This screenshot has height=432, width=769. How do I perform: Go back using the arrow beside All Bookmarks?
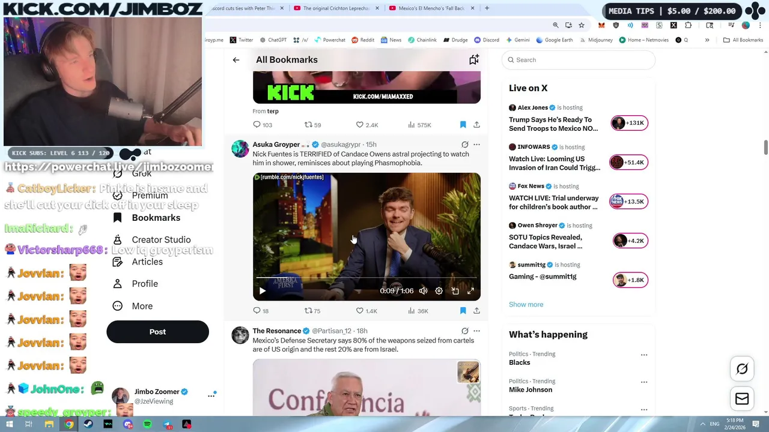pyautogui.click(x=236, y=60)
